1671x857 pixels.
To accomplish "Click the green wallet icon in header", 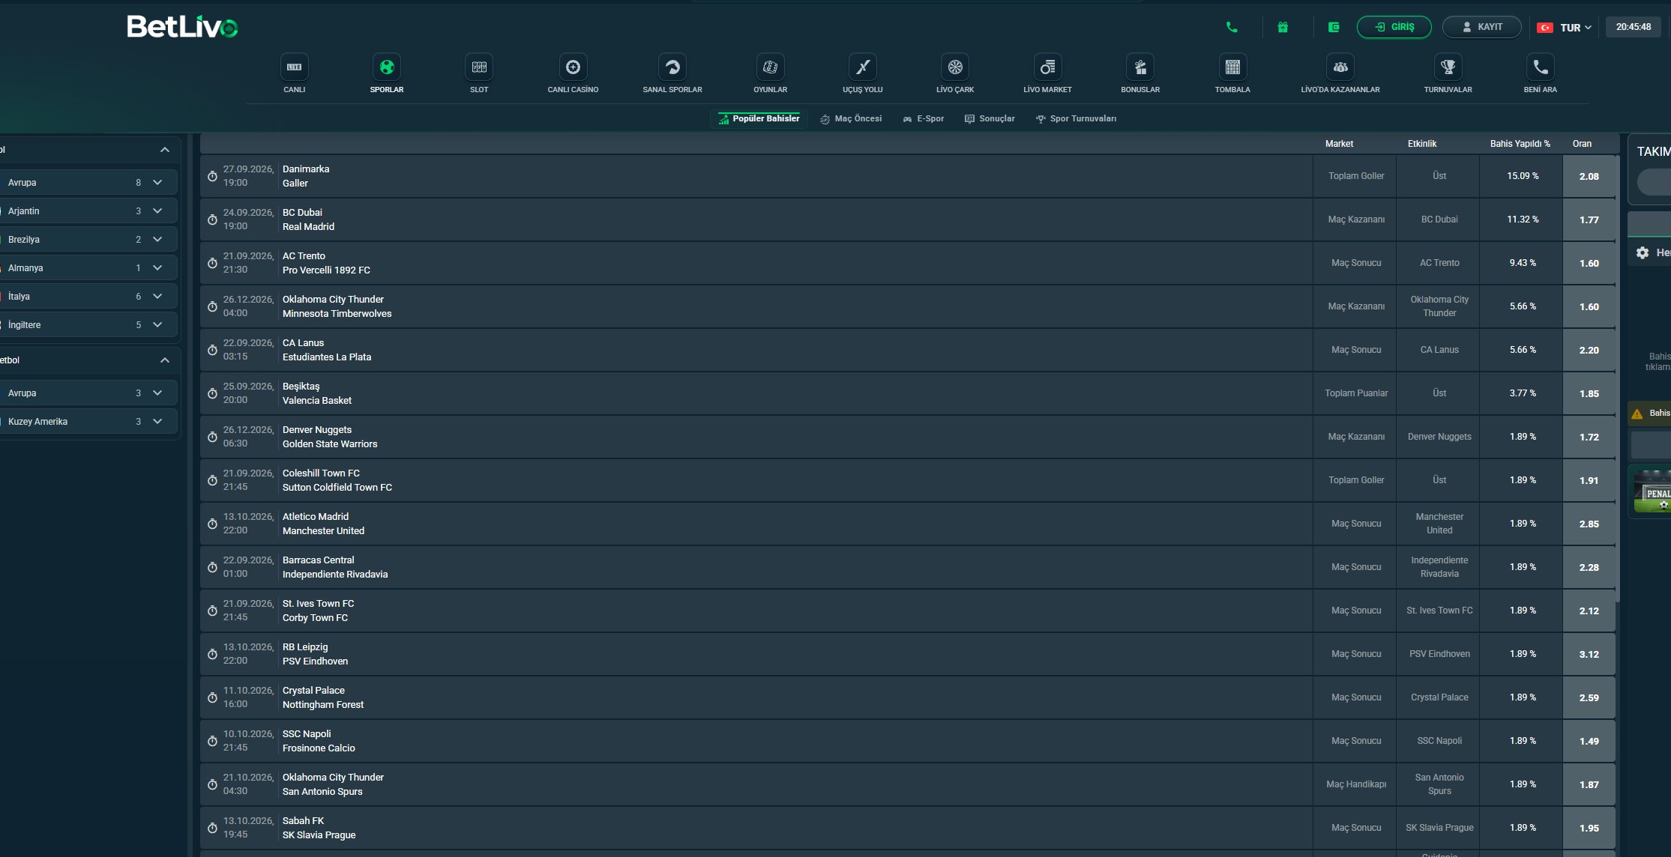I will tap(1334, 27).
